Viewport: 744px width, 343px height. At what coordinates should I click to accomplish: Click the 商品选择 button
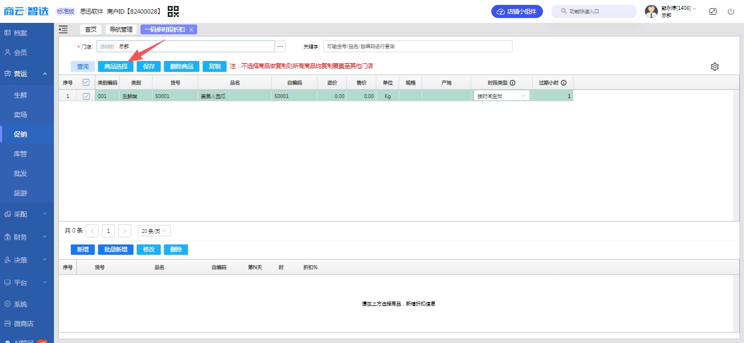pos(115,66)
